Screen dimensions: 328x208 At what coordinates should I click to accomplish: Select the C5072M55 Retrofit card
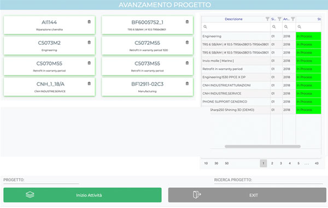(147, 45)
